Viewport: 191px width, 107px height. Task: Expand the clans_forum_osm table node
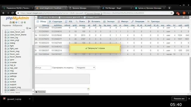pyautogui.click(x=5, y=32)
